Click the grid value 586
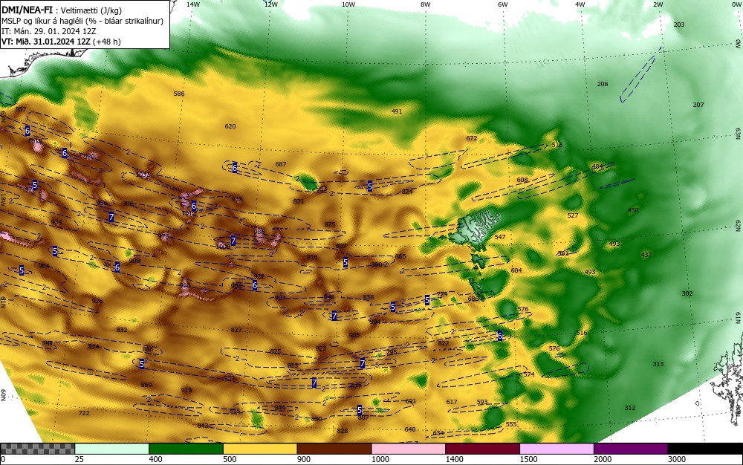743x465 pixels. click(178, 94)
